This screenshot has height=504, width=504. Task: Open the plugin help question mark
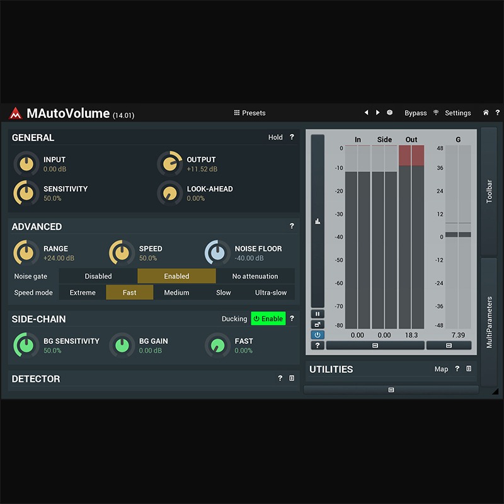(497, 113)
